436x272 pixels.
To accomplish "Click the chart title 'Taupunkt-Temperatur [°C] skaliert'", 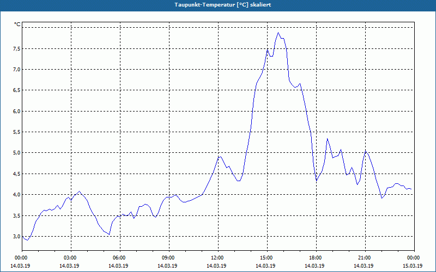I will coord(223,5).
